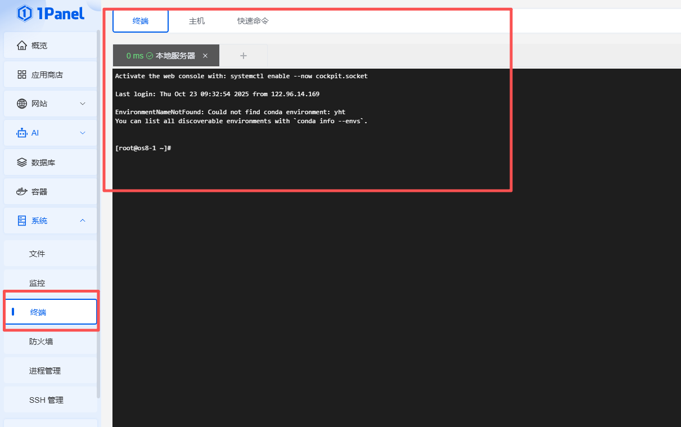Click the layers icon beside 数据库

click(22, 163)
